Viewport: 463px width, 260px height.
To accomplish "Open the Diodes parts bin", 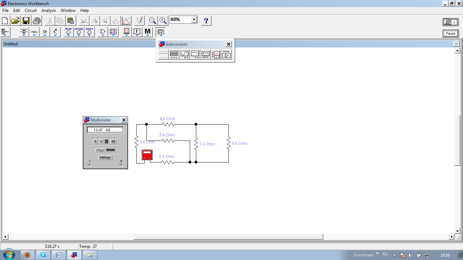I will tap(45, 32).
